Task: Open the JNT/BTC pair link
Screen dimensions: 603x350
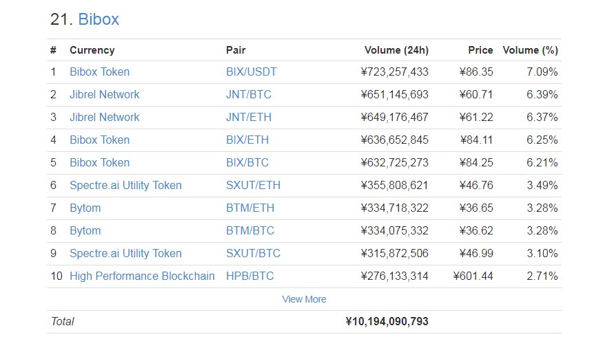Action: tap(248, 94)
